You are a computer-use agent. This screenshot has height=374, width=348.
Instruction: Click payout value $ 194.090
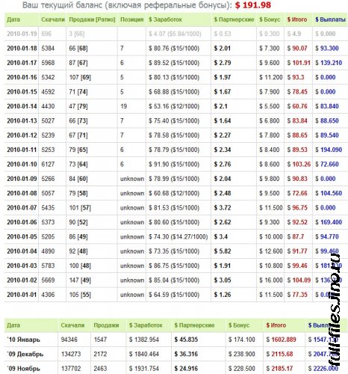329,150
